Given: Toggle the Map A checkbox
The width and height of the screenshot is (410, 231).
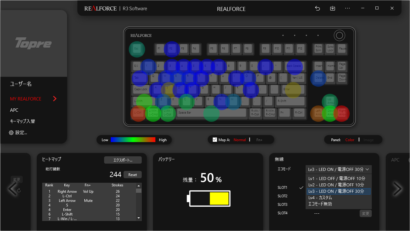Looking at the screenshot, I should coord(215,140).
